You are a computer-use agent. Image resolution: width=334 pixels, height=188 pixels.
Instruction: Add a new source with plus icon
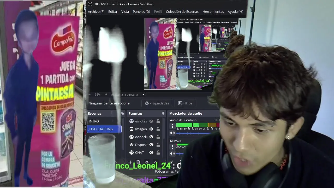point(130,162)
